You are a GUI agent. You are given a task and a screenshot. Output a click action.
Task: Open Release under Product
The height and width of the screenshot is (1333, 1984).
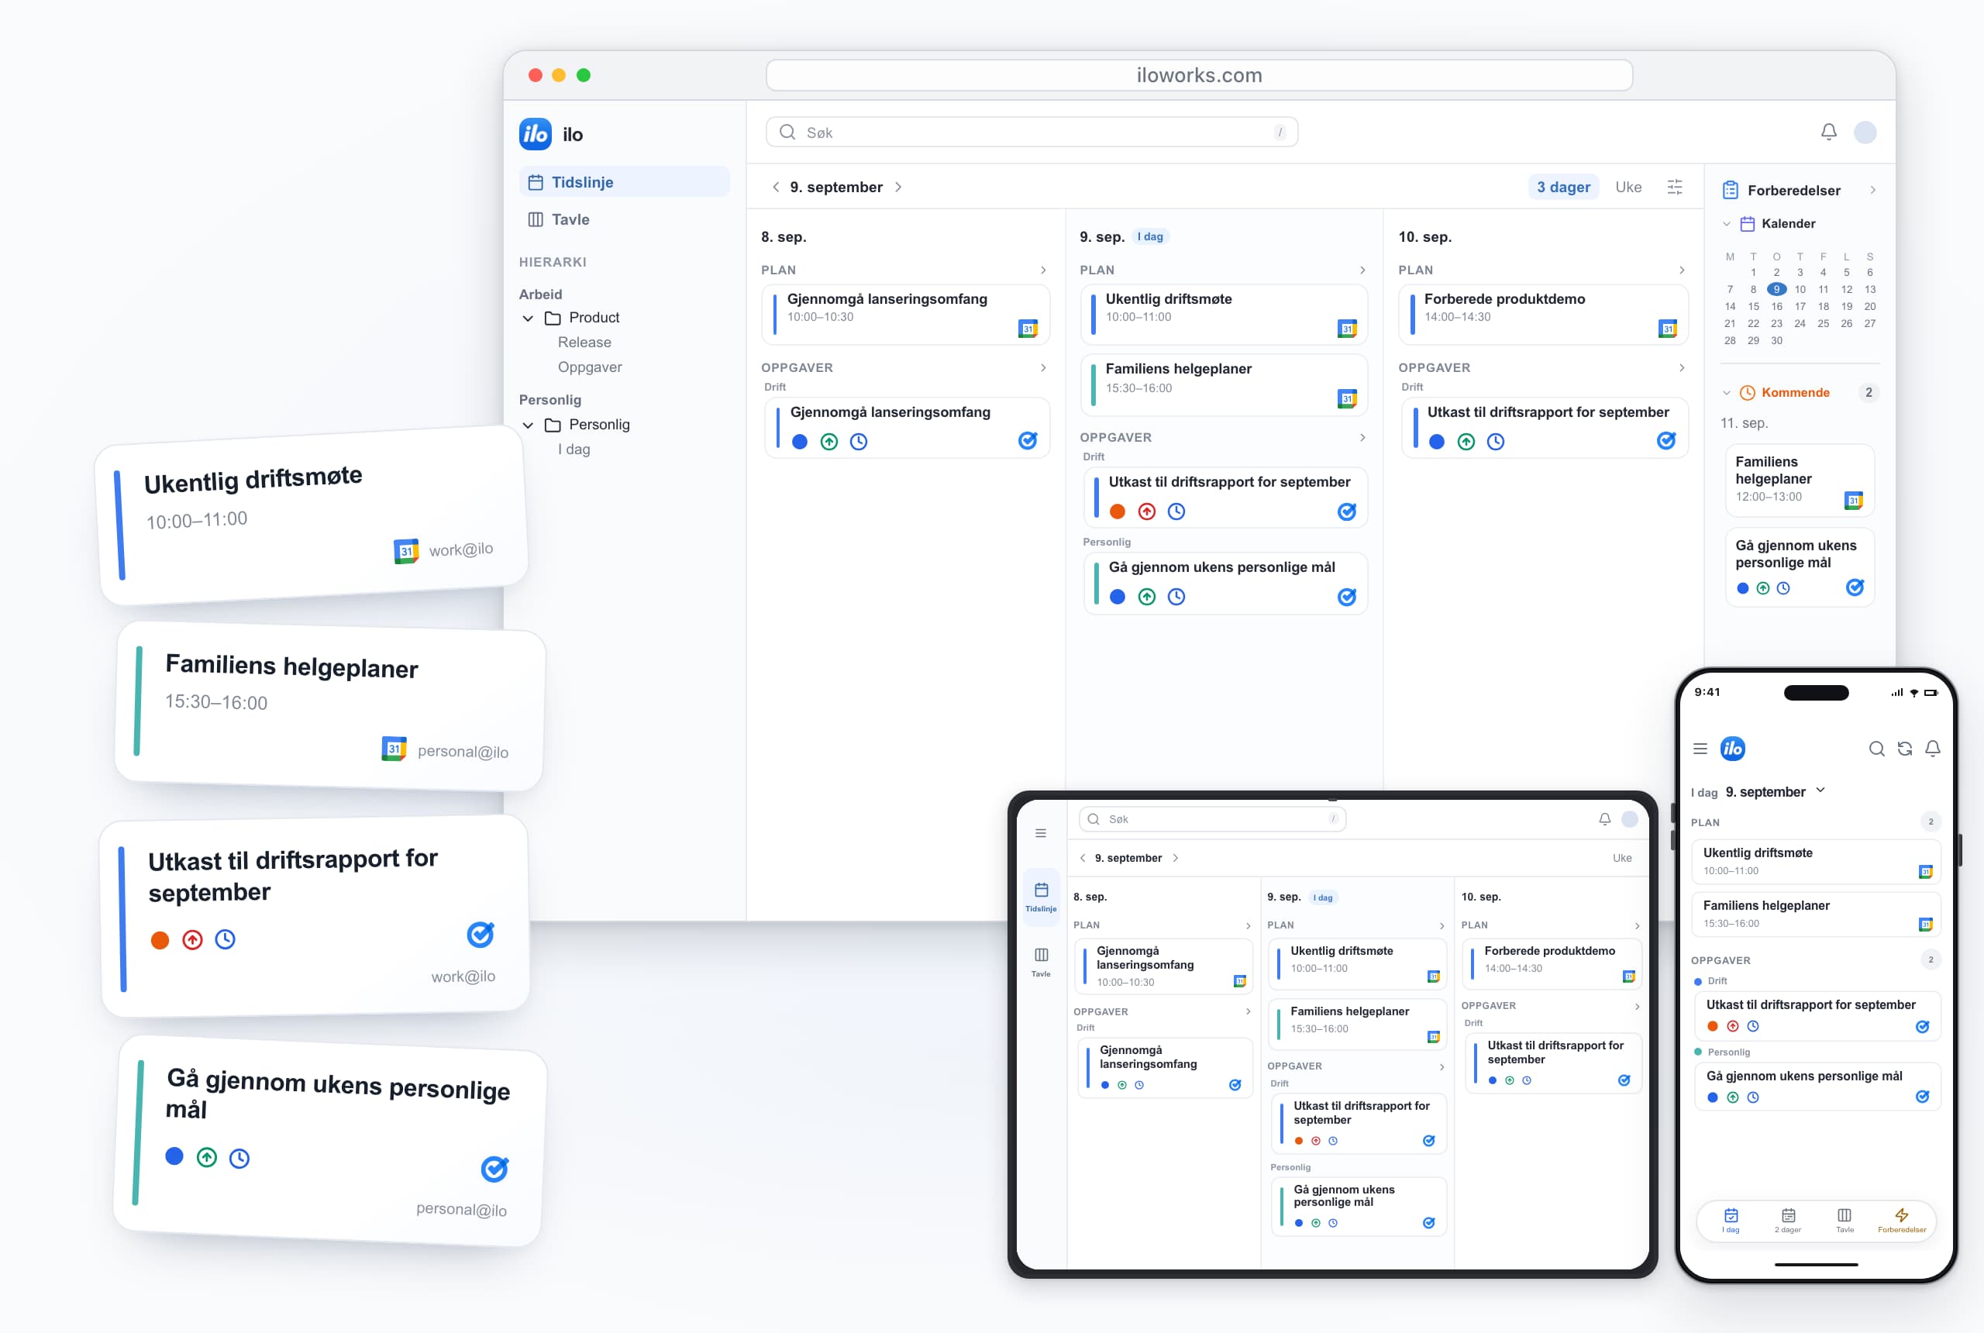point(584,343)
